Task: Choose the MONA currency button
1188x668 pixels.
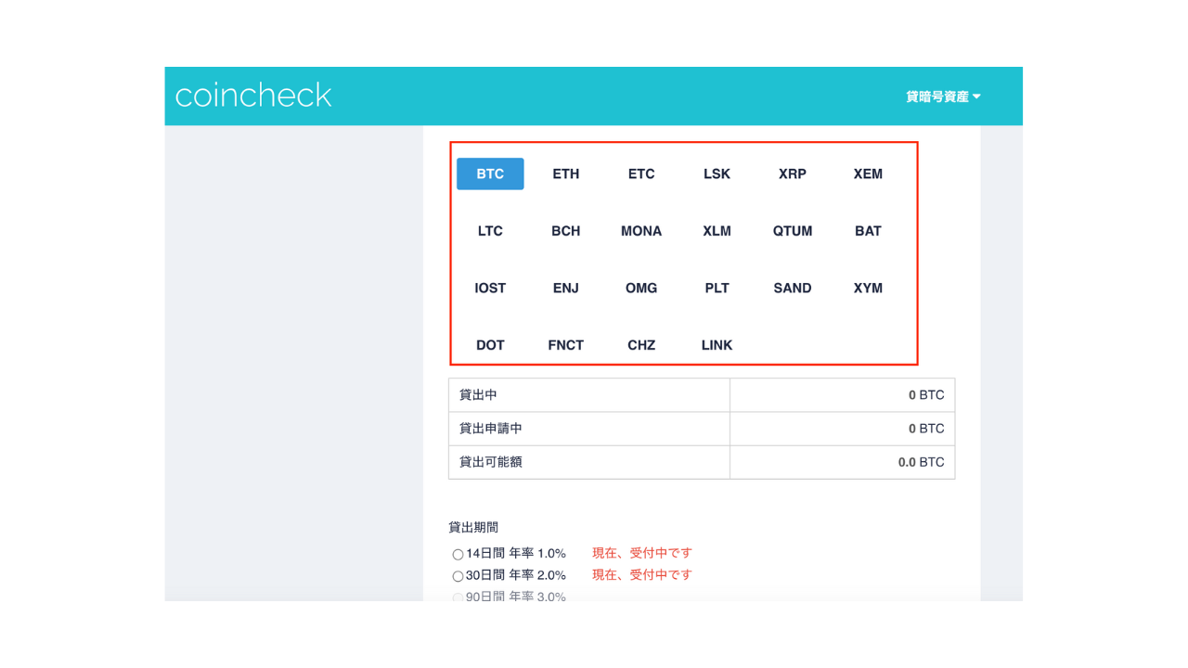Action: pyautogui.click(x=641, y=231)
